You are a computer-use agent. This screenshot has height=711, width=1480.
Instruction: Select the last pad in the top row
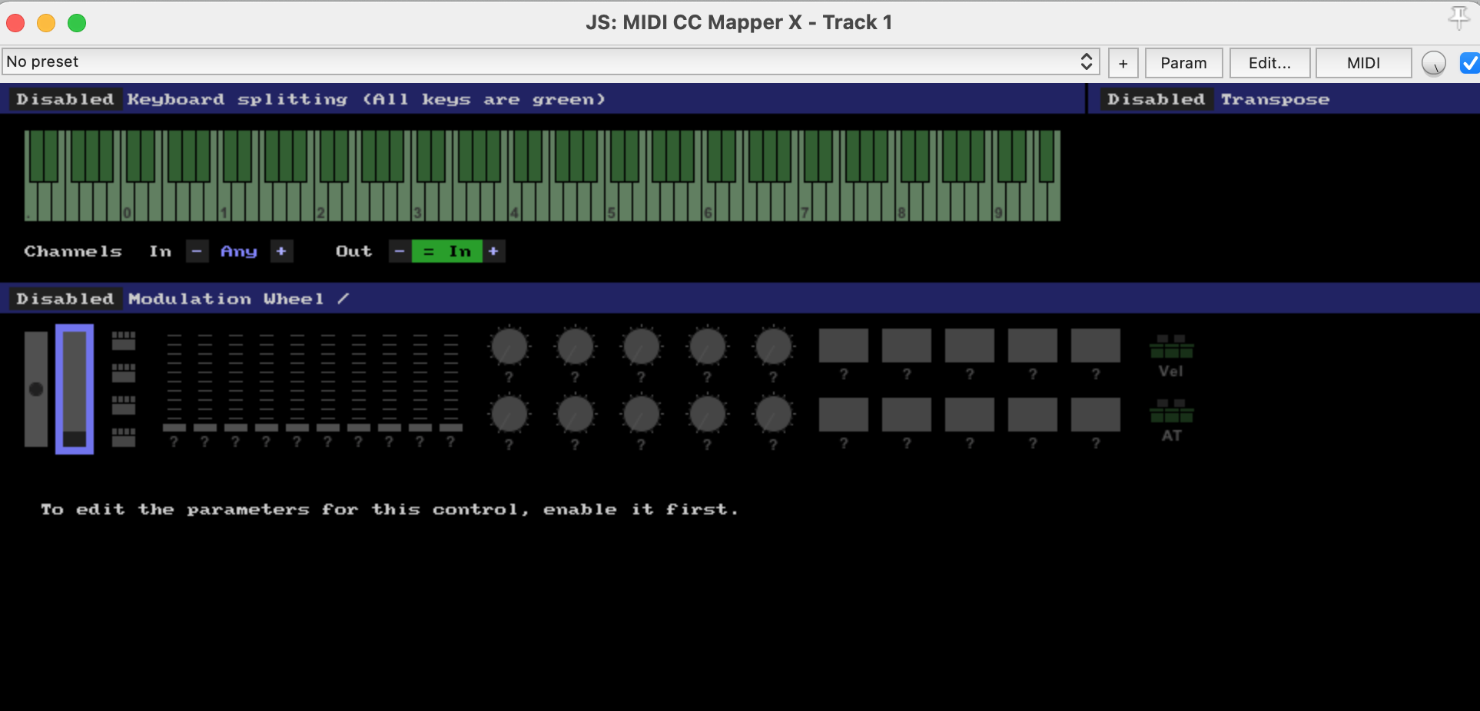[1096, 346]
